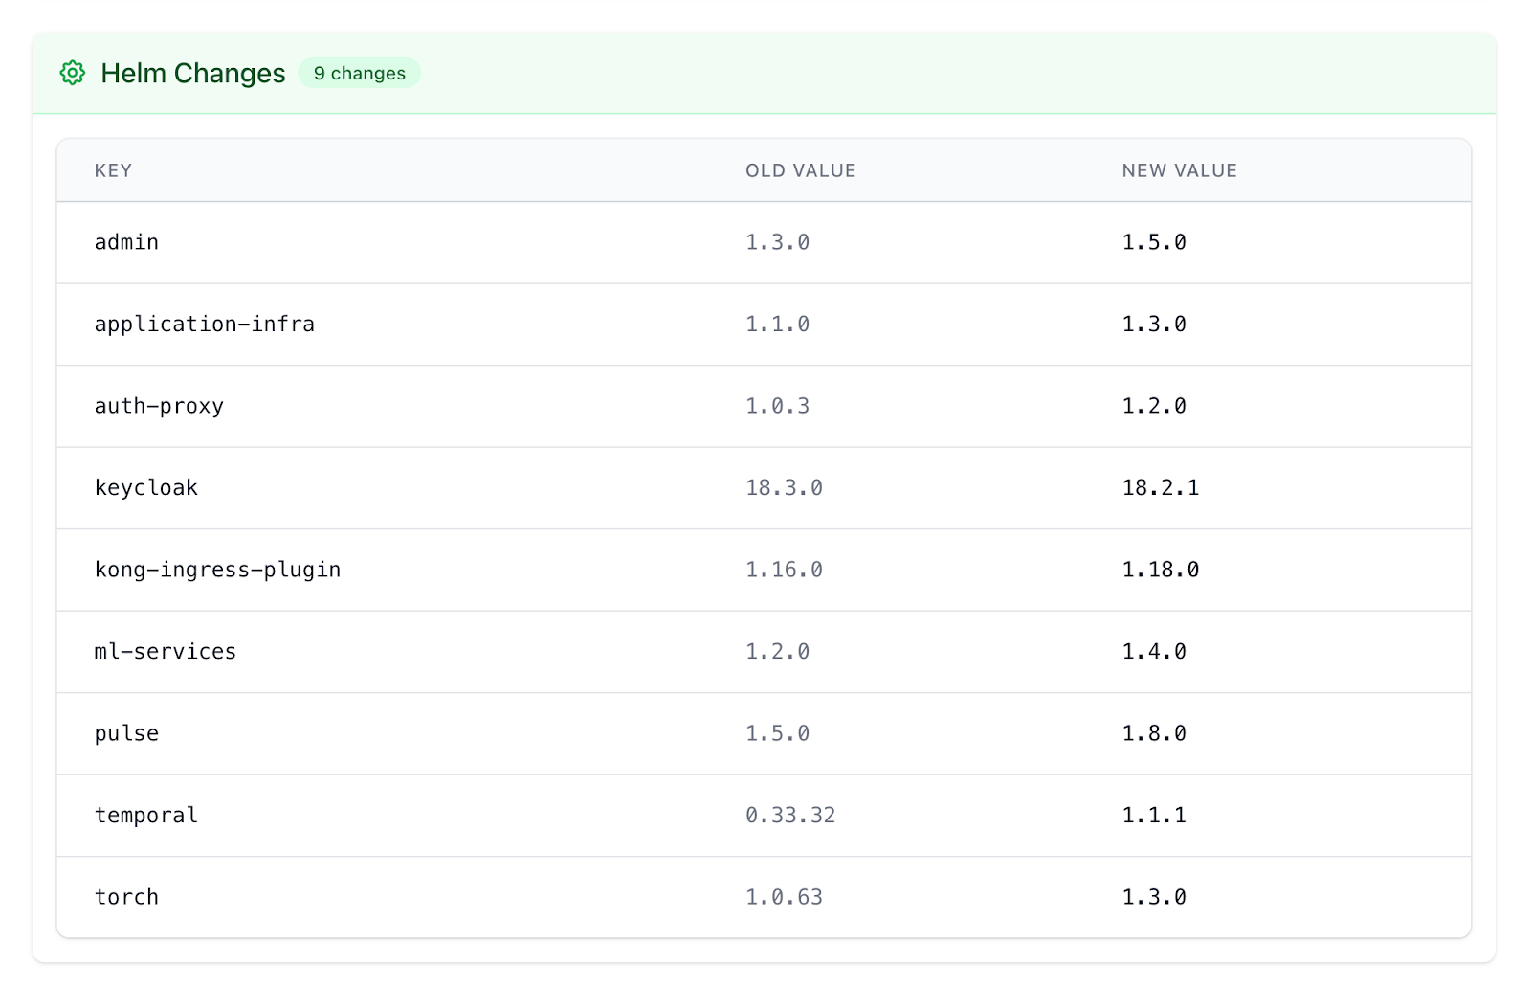The image size is (1531, 987).
Task: Click keycloak new value 18.2.1
Action: point(1160,488)
